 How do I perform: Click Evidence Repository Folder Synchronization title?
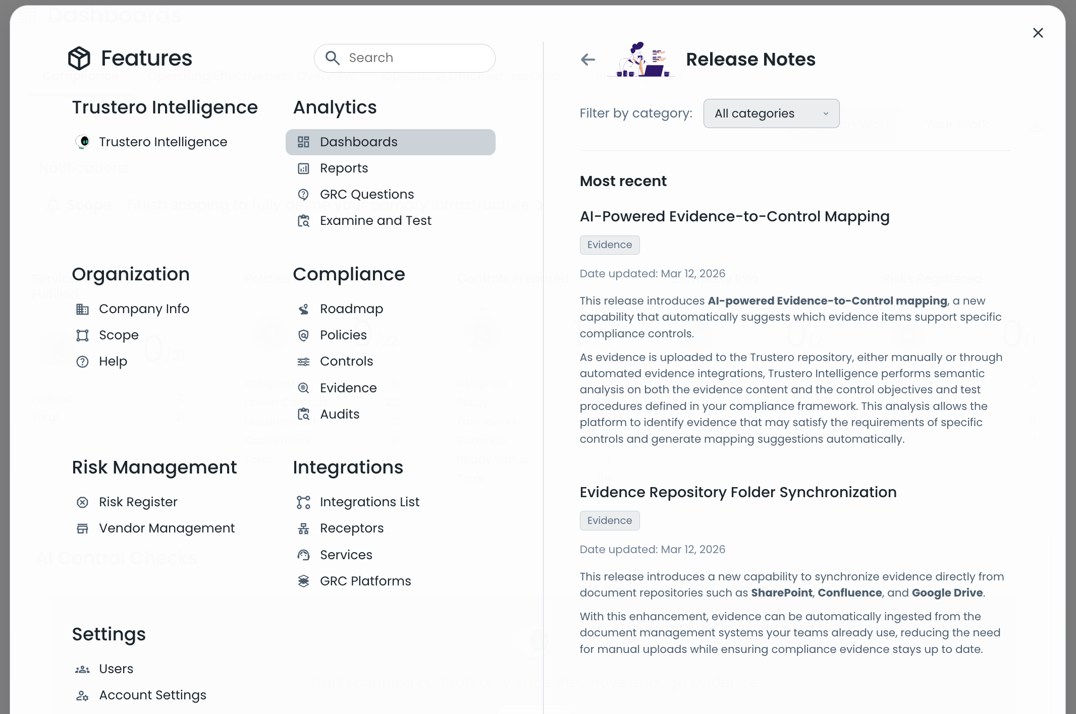738,493
